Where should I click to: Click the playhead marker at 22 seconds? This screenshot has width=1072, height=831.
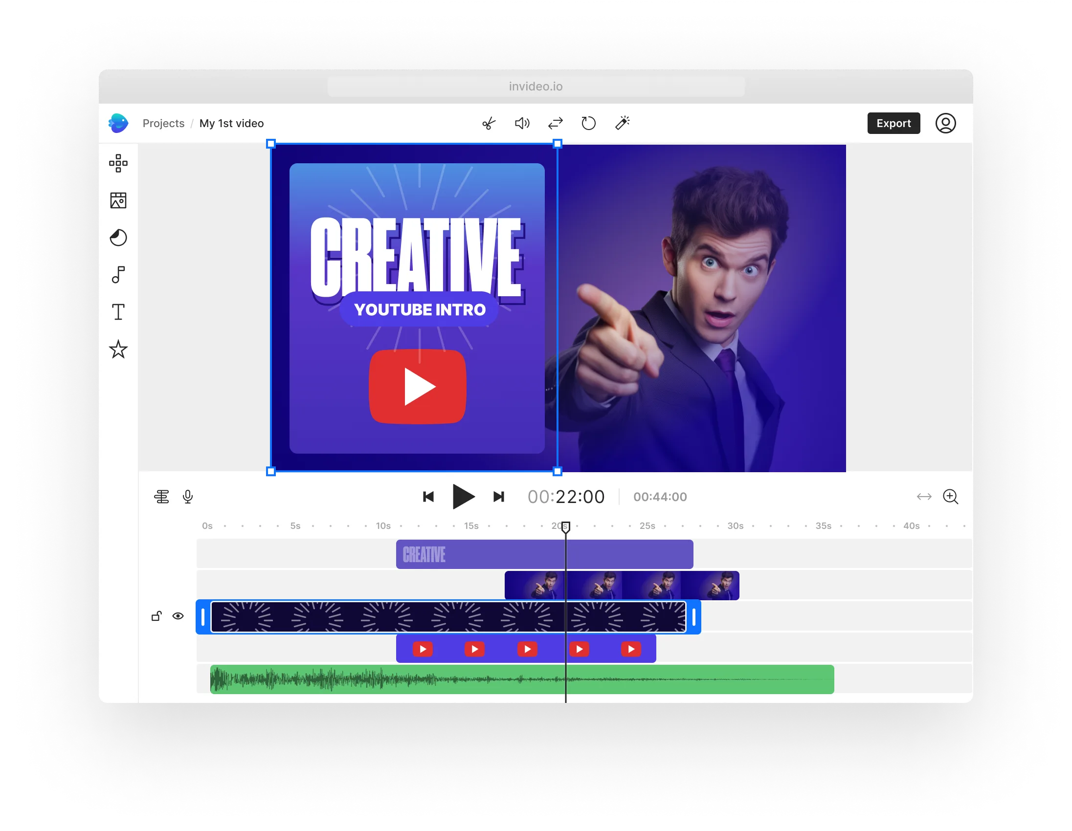566,527
